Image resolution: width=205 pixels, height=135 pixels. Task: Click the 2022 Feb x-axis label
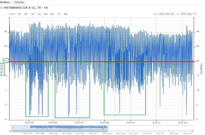(x=29, y=122)
